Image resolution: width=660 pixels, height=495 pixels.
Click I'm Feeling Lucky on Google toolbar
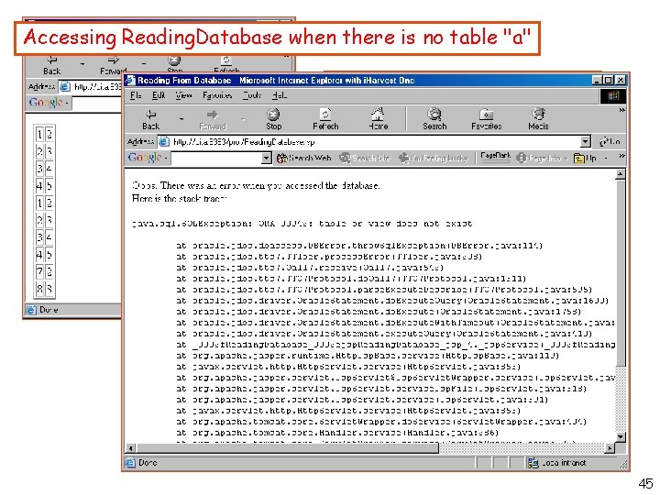click(x=434, y=159)
